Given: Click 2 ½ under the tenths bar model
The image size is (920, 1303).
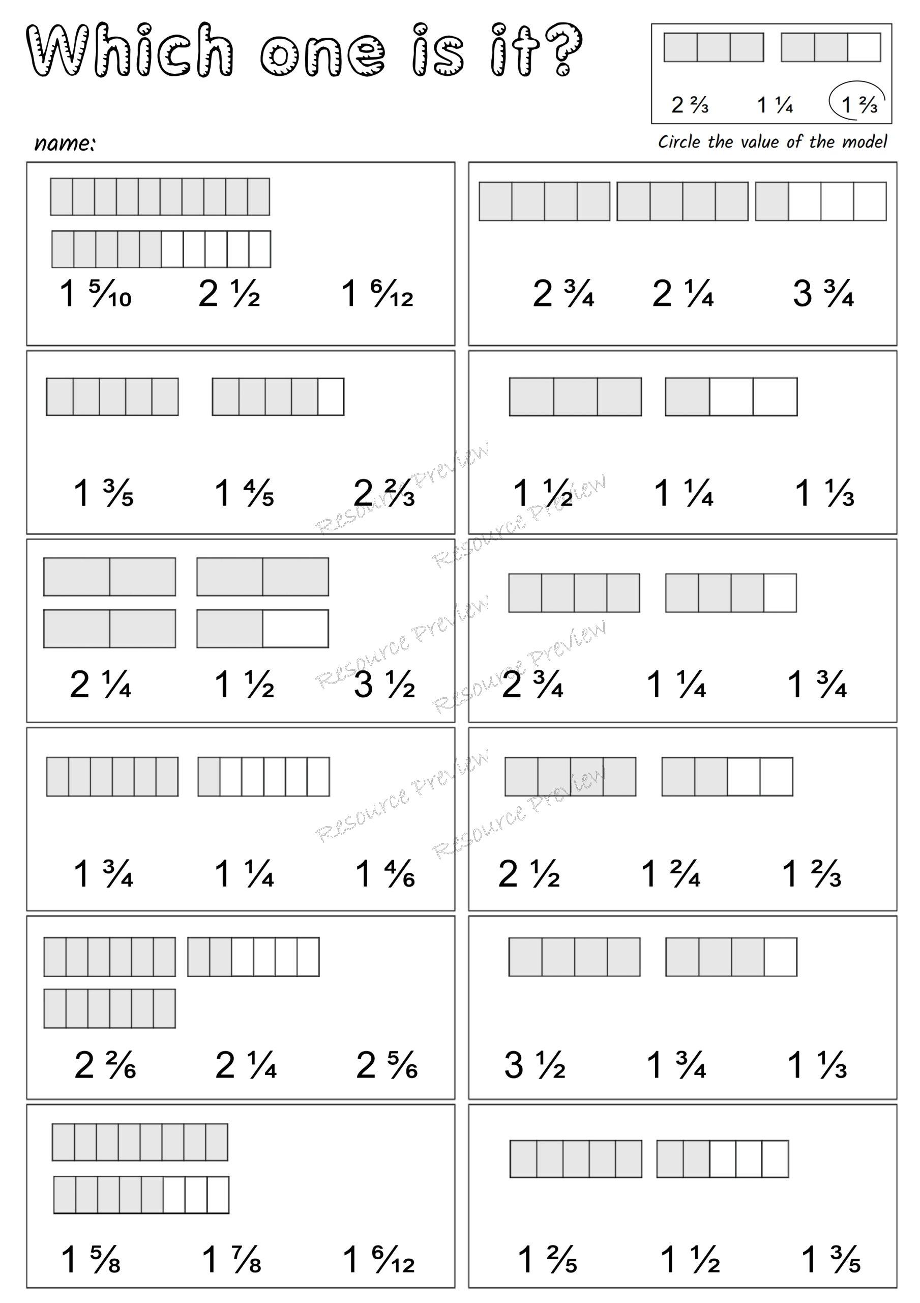Looking at the screenshot, I should coord(229,294).
